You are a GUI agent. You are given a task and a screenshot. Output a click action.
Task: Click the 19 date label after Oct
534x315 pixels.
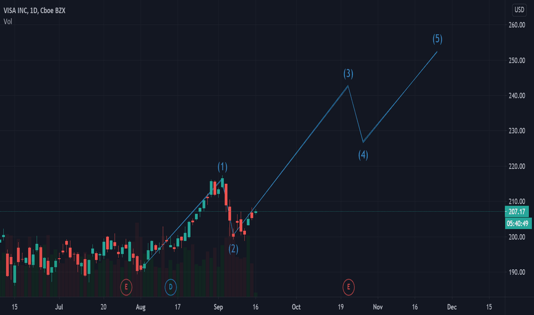coord(340,307)
